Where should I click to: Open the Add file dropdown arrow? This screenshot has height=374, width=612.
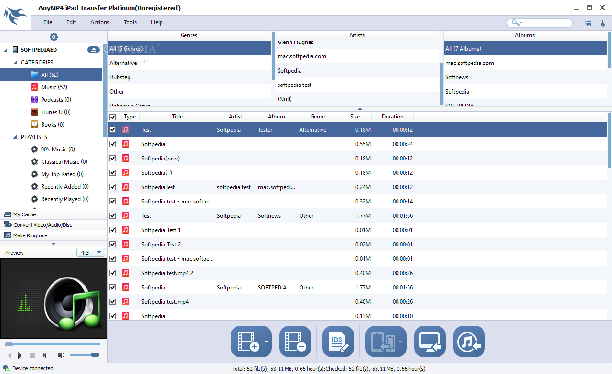click(x=266, y=342)
